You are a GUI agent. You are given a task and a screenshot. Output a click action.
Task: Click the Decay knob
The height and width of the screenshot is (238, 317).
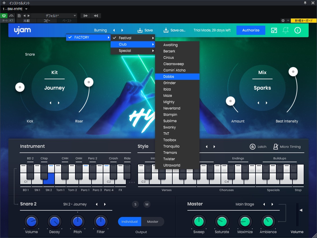coord(54,222)
